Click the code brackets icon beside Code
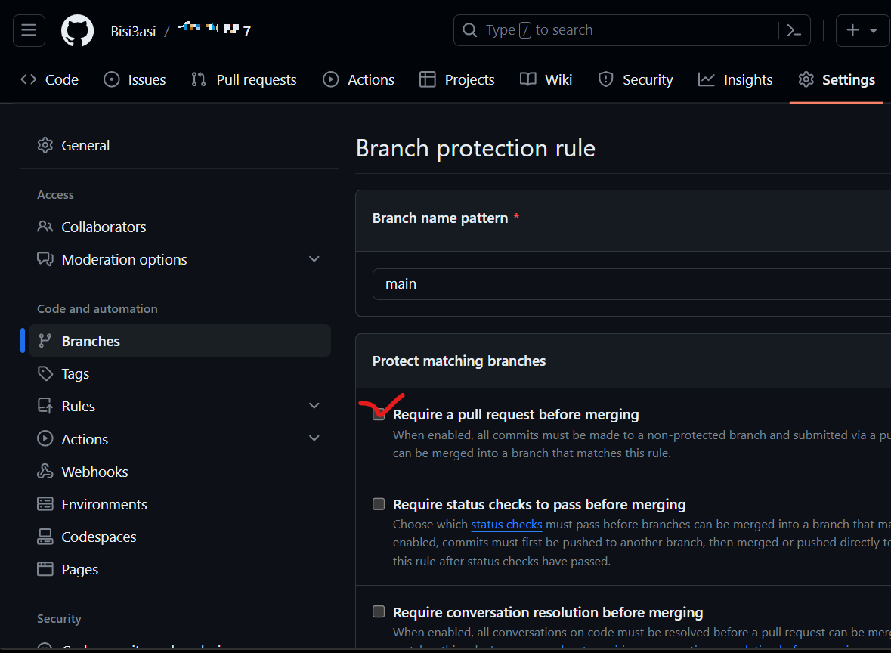Viewport: 891px width, 653px height. 29,79
